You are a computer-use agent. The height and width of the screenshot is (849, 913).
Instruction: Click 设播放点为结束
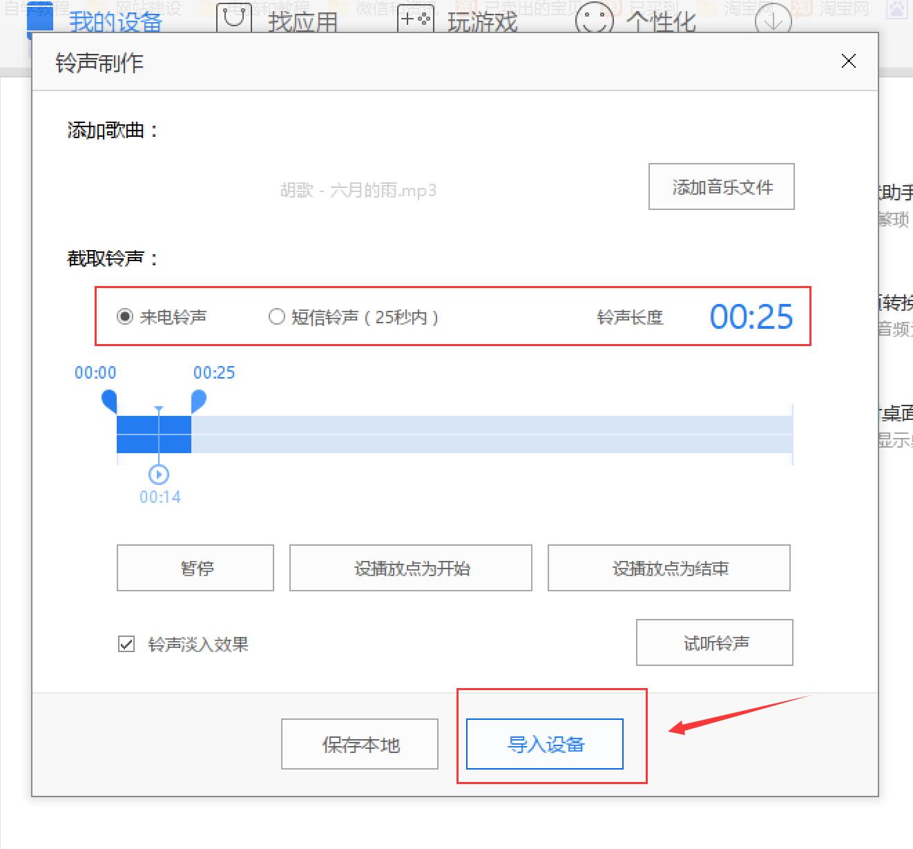point(668,568)
